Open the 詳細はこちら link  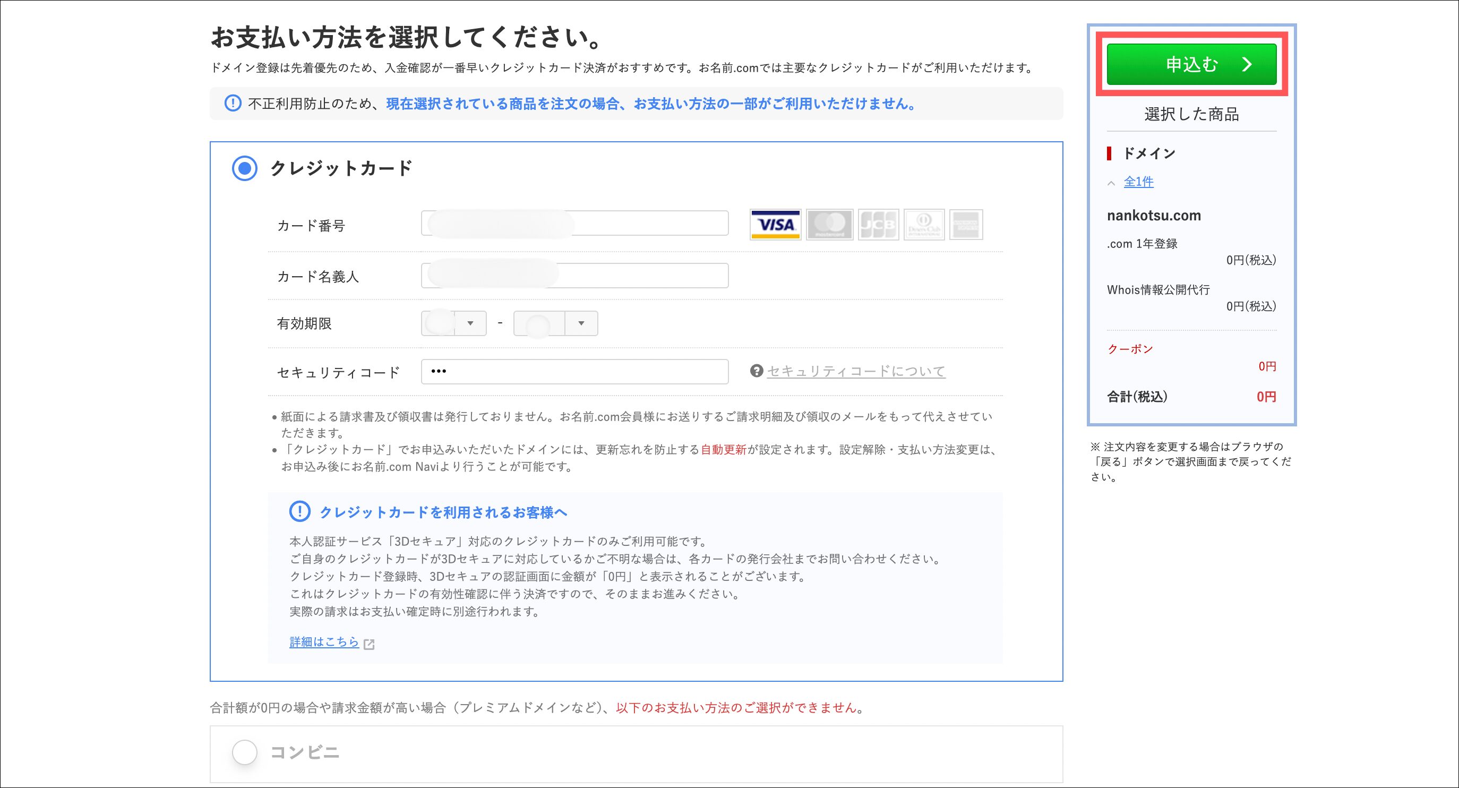[324, 642]
